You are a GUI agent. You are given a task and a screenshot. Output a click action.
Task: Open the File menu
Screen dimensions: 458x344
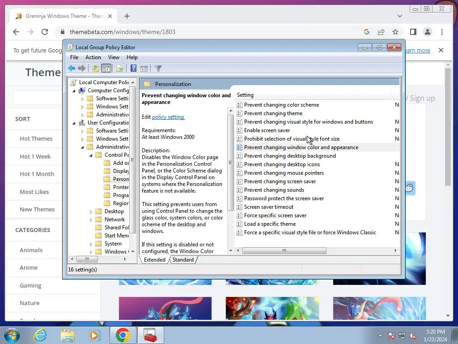[74, 57]
